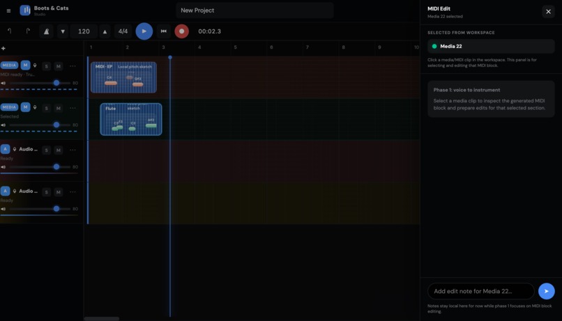562x321 pixels.
Task: Click MEDIA badge on the MIDI ready track
Action: (x=9, y=65)
